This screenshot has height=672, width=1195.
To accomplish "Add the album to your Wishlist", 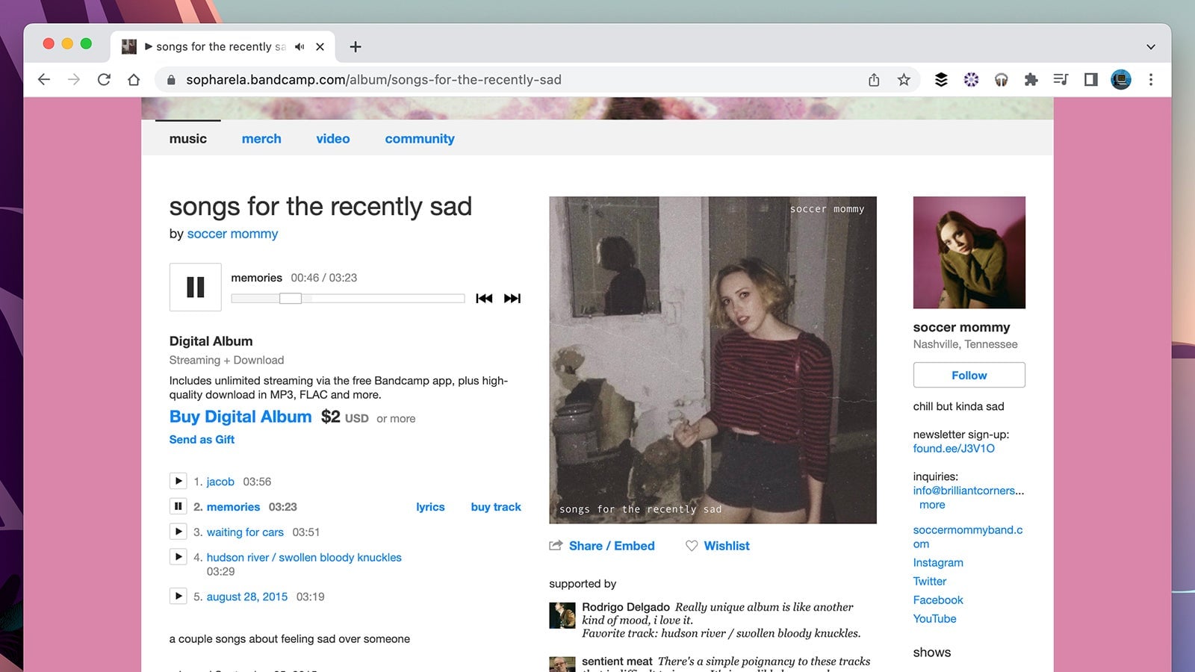I will (x=717, y=546).
